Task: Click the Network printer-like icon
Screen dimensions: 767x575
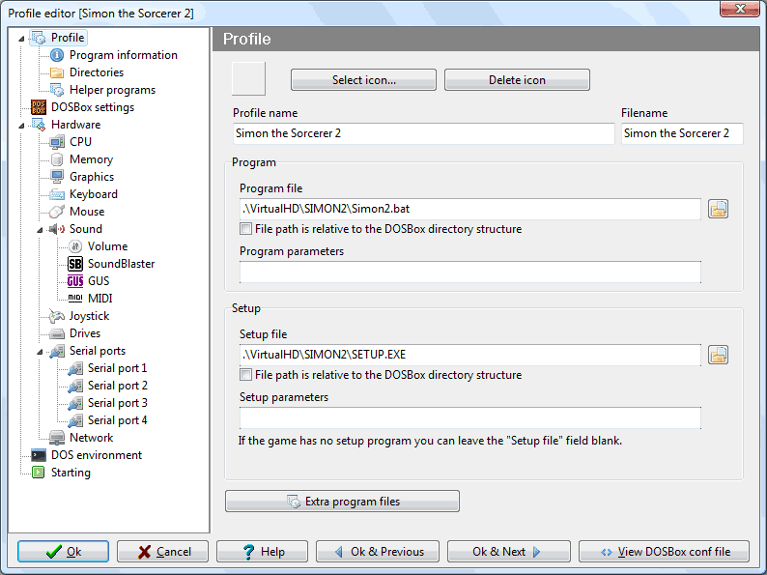Action: (57, 438)
